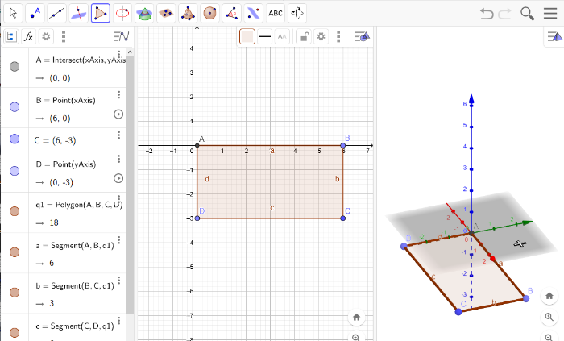The width and height of the screenshot is (564, 341).
Task: Reset 3D view with home button
Action: pos(549,296)
